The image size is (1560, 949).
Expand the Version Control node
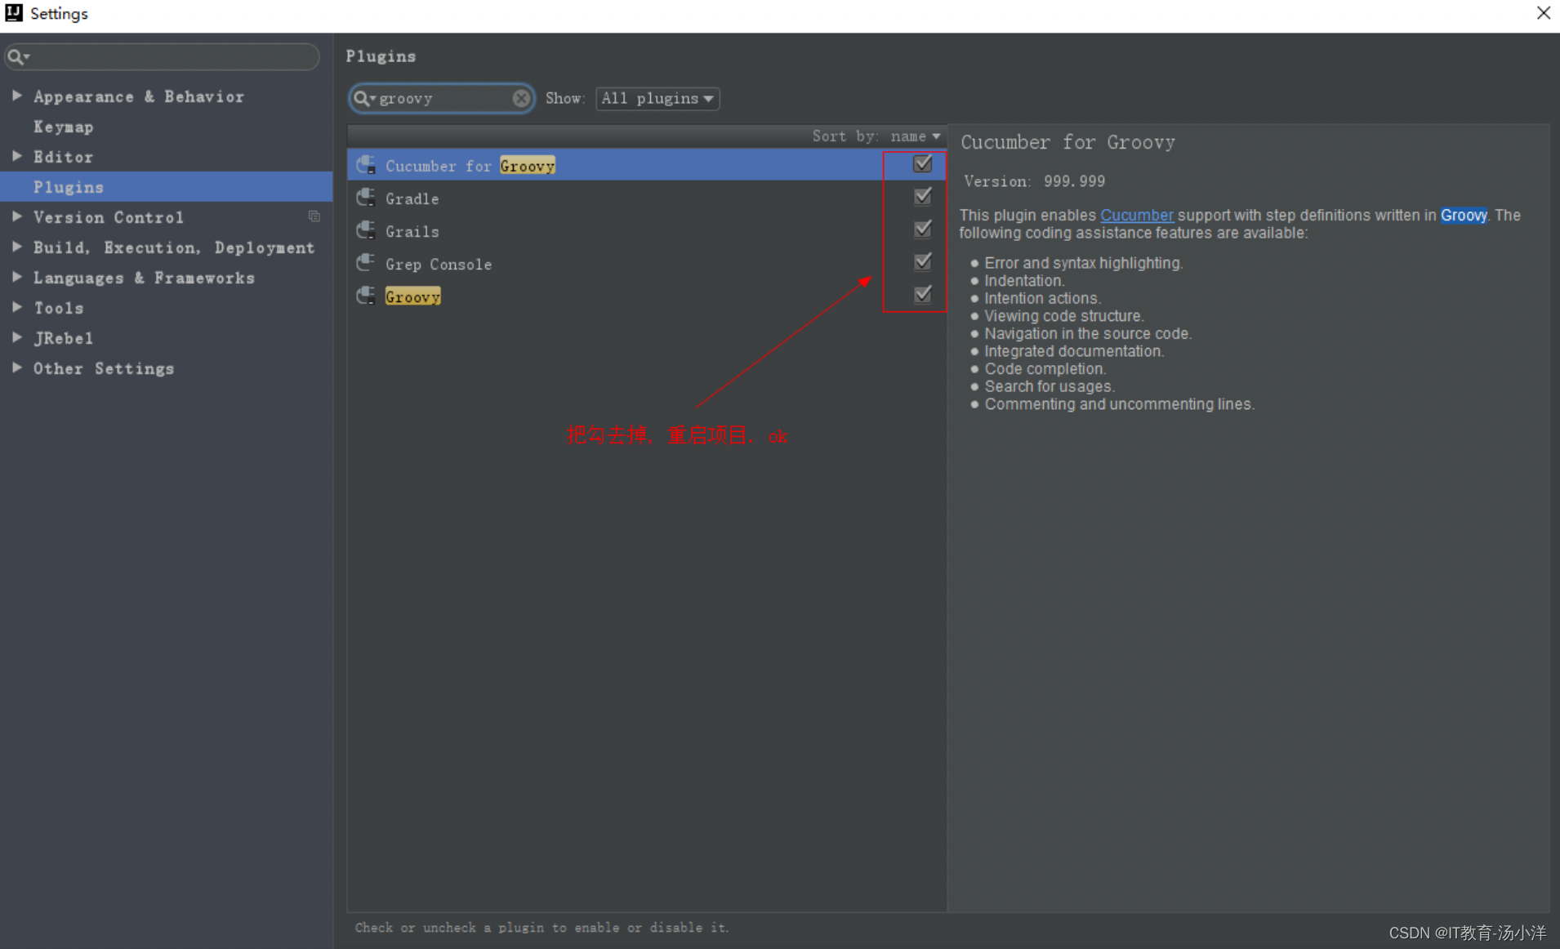click(x=16, y=216)
